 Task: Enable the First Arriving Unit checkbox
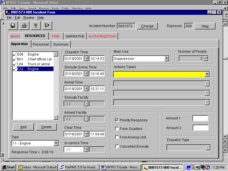117,137
